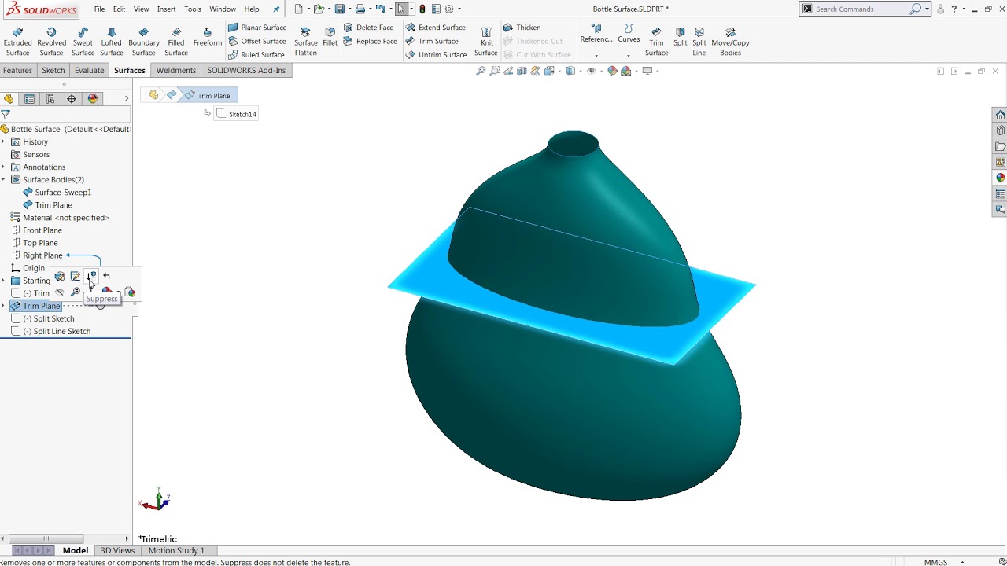Switch to the Evaluate tab

coord(89,70)
